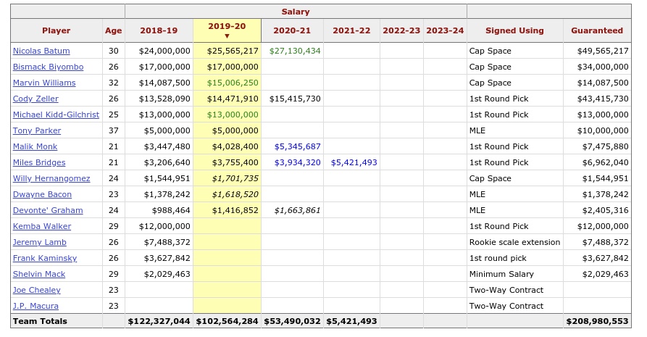Viewport: 647px width, 337px height.
Task: Click Devonte' Graham's $1,663,861 2020-21 value
Action: point(298,210)
